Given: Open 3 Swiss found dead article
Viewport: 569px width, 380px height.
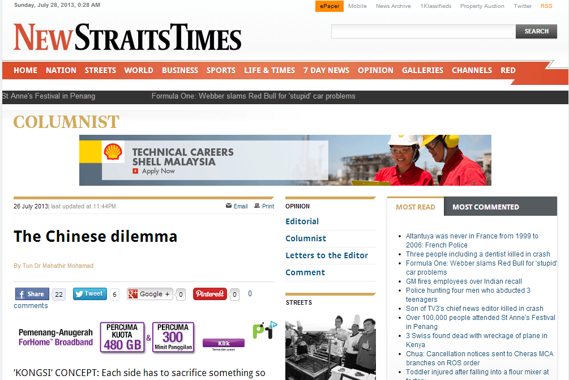Looking at the screenshot, I should [x=477, y=340].
